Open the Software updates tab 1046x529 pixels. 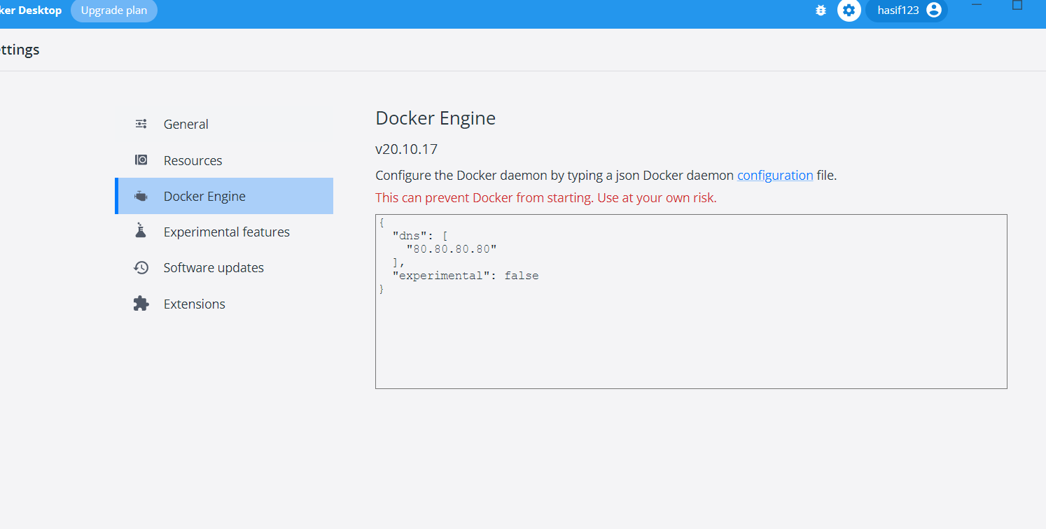(x=214, y=267)
